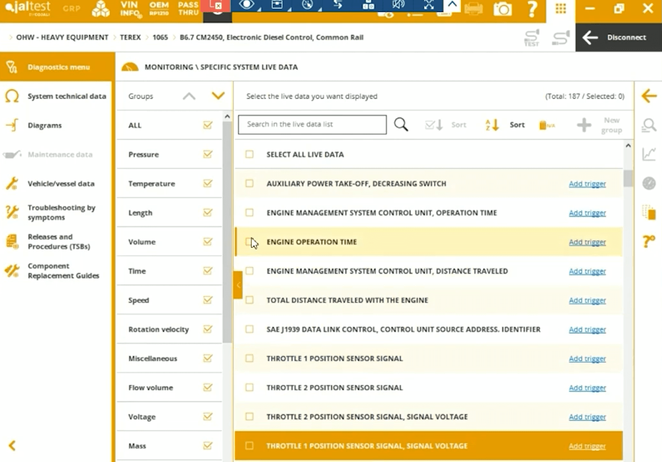This screenshot has height=462, width=662.
Task: Select the Diagnostics menu header
Action: tap(57, 67)
